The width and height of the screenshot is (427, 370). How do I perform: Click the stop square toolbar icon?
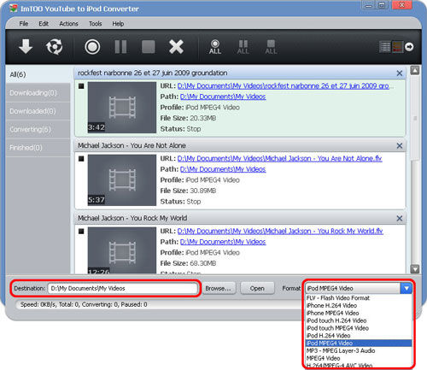tap(149, 47)
